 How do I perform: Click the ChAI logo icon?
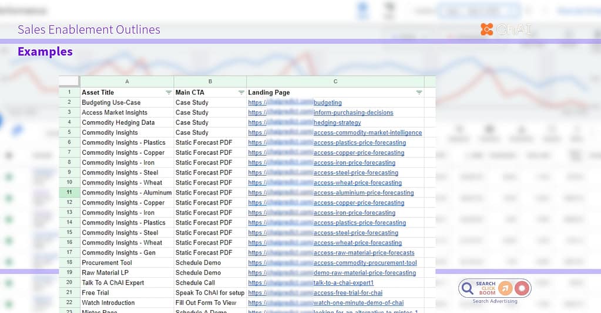486,29
